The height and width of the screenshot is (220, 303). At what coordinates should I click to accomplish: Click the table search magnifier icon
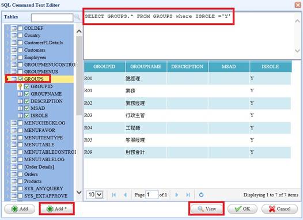coord(77,17)
